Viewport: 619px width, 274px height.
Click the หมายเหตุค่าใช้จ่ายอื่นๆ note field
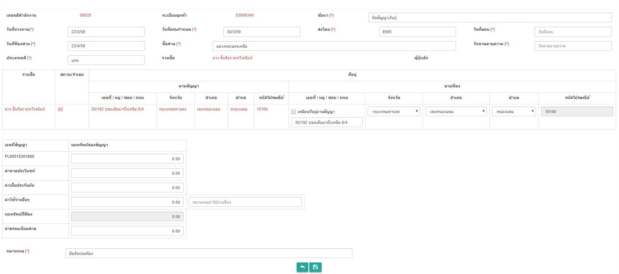245,202
